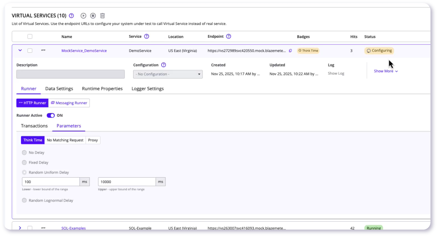
Task: Click help icon next to Endpoint column
Action: [x=228, y=37]
